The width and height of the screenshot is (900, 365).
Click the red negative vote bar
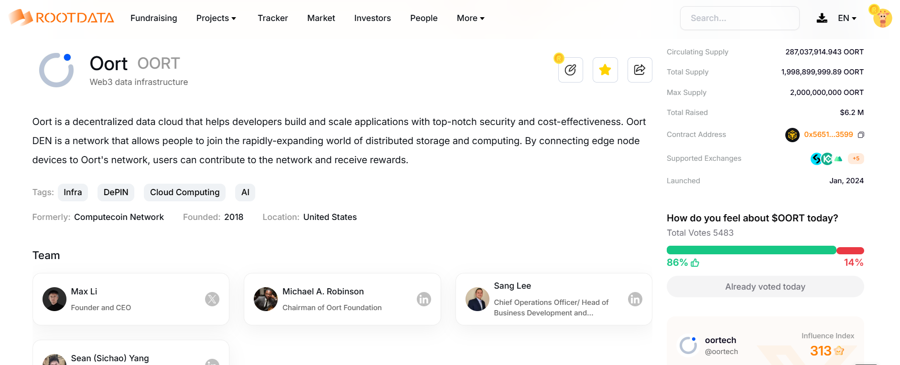tap(850, 250)
